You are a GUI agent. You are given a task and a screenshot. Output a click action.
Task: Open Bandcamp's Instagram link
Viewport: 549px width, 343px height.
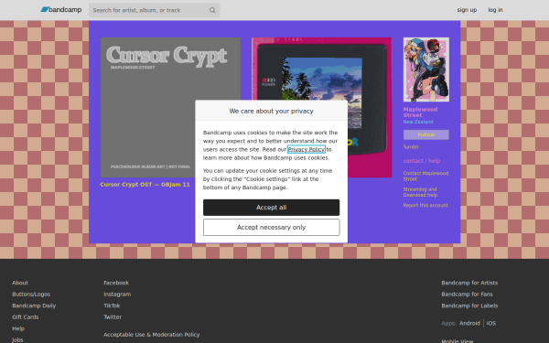pyautogui.click(x=117, y=295)
